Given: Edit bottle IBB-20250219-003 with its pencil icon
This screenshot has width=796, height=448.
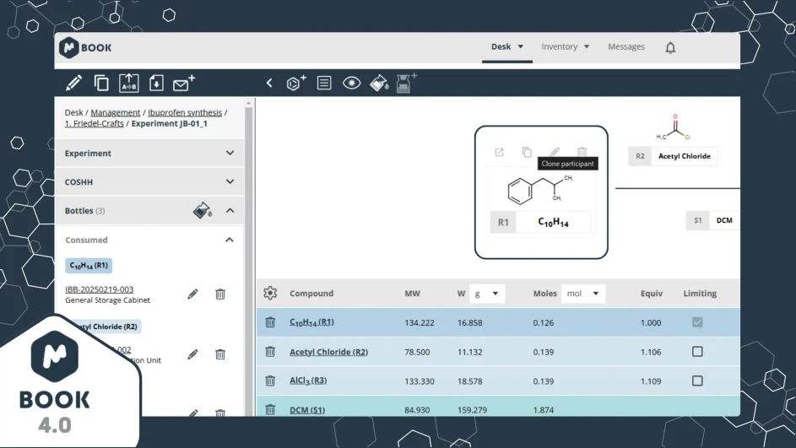Looking at the screenshot, I should click(192, 294).
